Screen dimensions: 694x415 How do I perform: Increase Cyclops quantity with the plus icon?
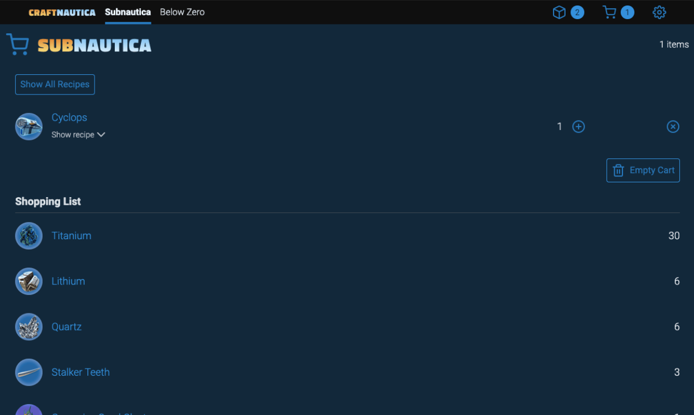[578, 127]
